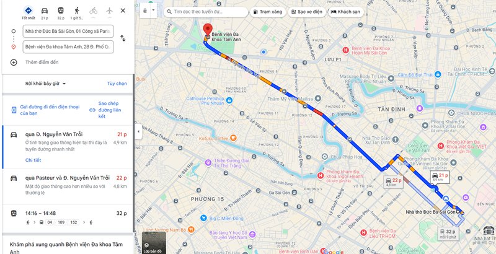Select the driving travel mode icon
Screen dimensions: 496x254
click(45, 11)
